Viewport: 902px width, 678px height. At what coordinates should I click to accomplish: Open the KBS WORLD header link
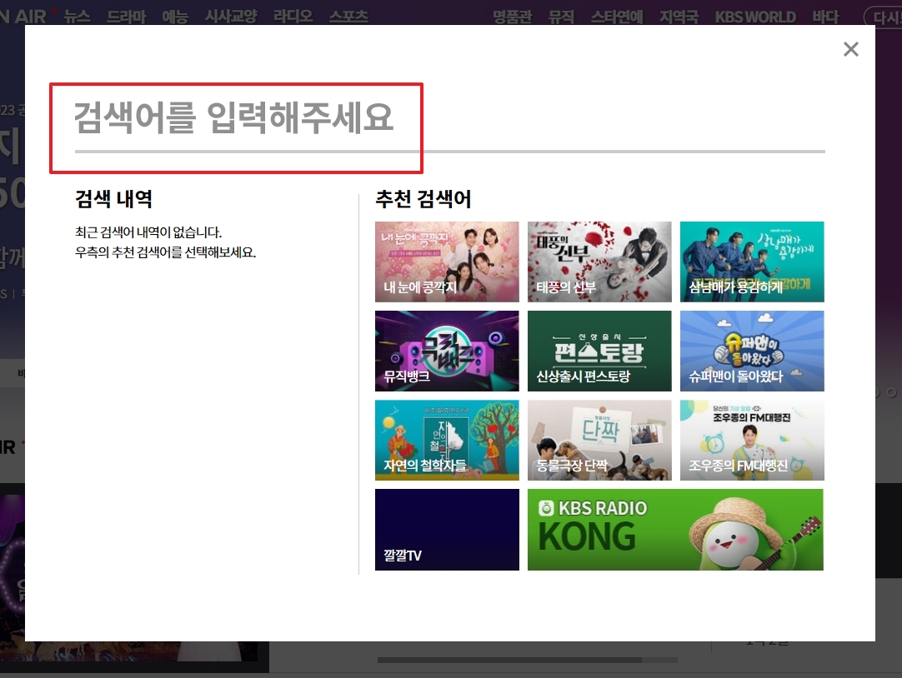[x=755, y=17]
